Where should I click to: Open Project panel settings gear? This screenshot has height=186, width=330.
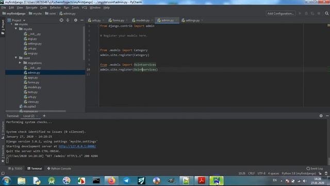[76, 20]
